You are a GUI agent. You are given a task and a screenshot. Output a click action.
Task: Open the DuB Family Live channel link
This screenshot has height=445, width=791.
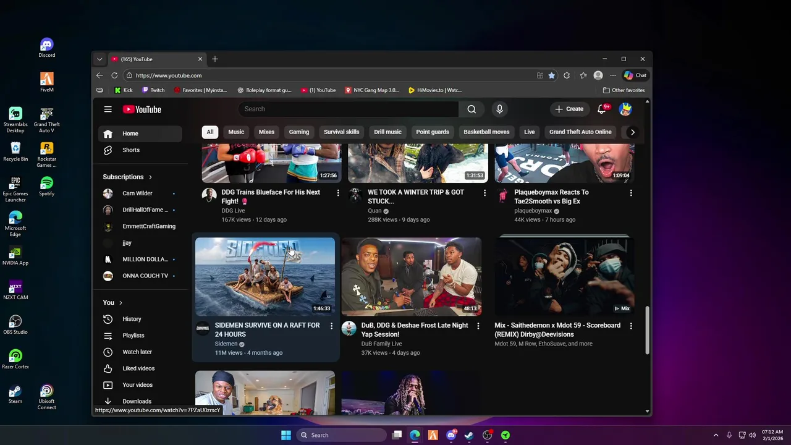pyautogui.click(x=381, y=344)
